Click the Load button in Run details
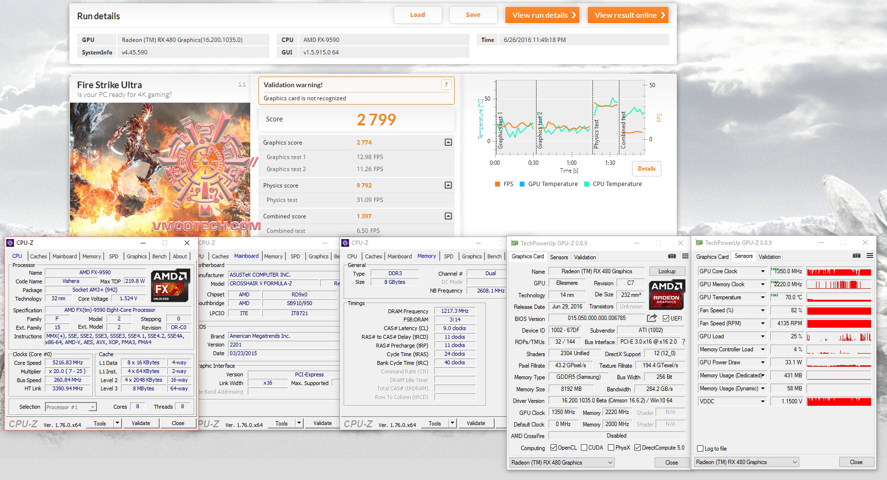Screen dimensions: 887x480 417,15
